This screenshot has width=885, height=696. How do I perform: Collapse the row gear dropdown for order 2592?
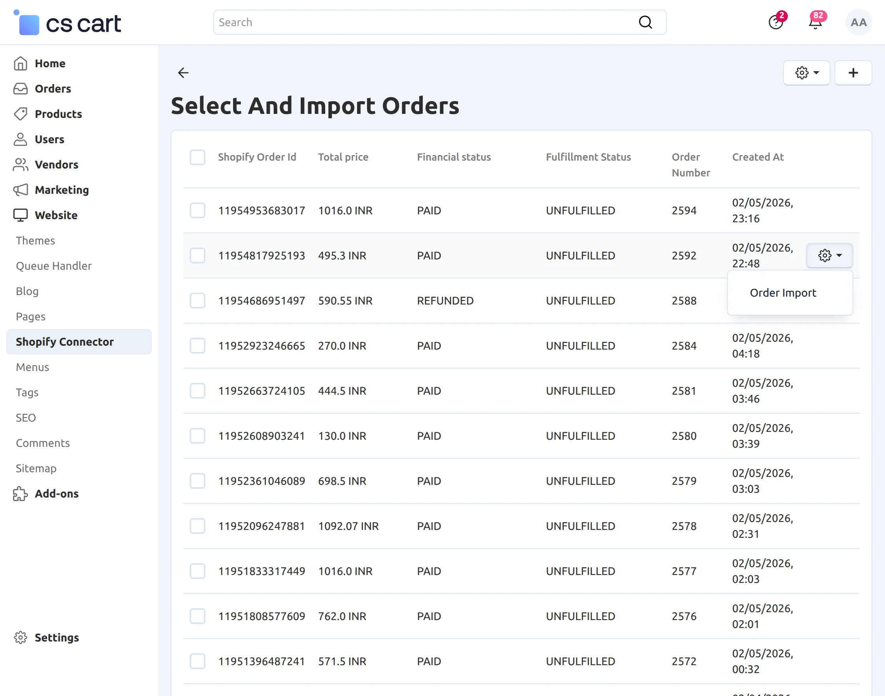tap(829, 255)
